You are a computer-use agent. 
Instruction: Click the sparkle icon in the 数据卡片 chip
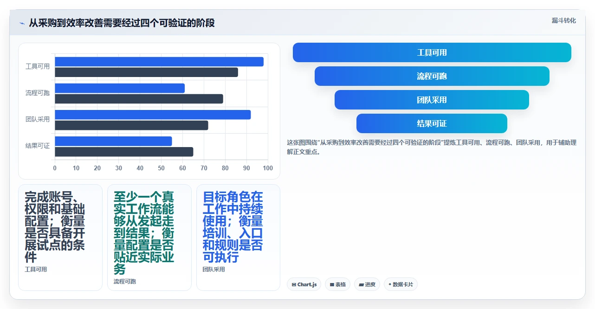[x=390, y=284]
